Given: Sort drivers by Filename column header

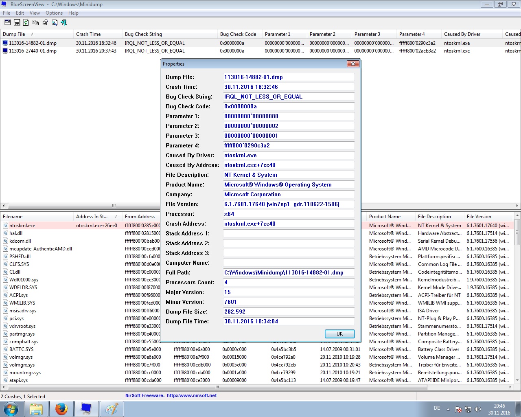Looking at the screenshot, I should pyautogui.click(x=37, y=217).
